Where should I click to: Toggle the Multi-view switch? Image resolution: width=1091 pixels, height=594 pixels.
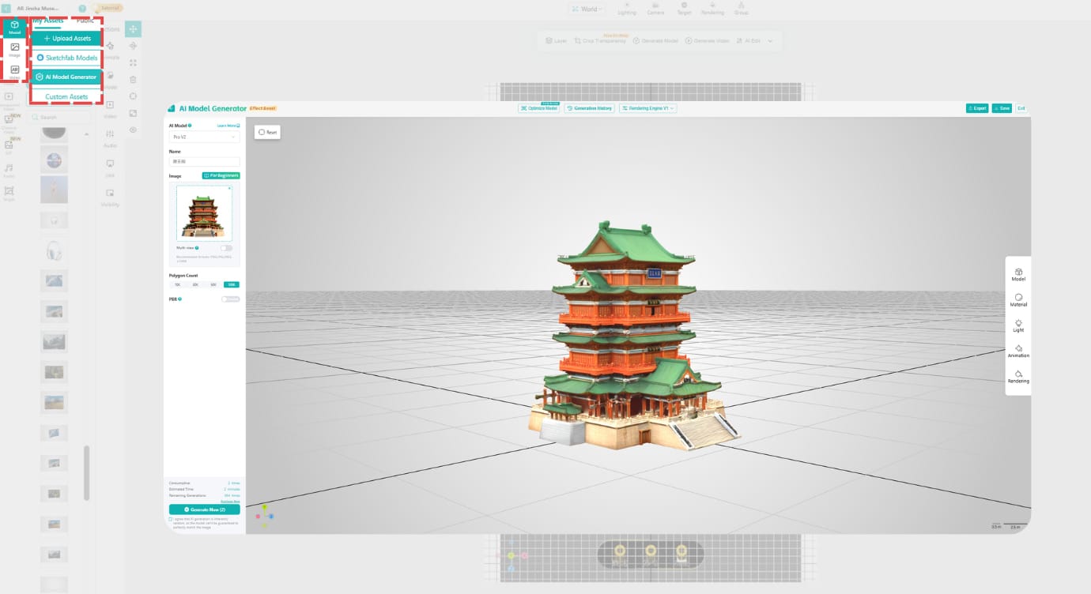(x=227, y=248)
